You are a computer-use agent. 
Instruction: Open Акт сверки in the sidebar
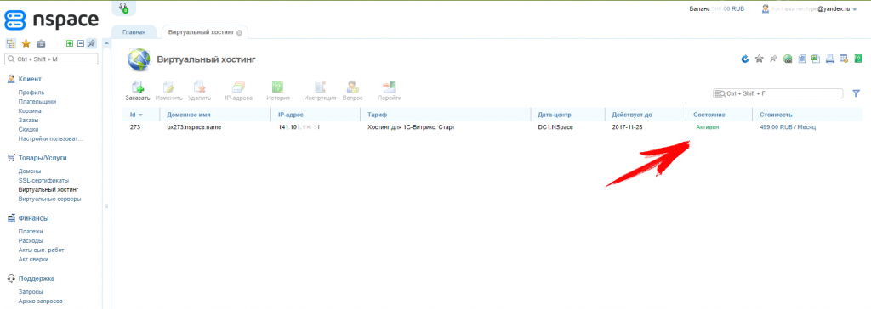(x=33, y=259)
